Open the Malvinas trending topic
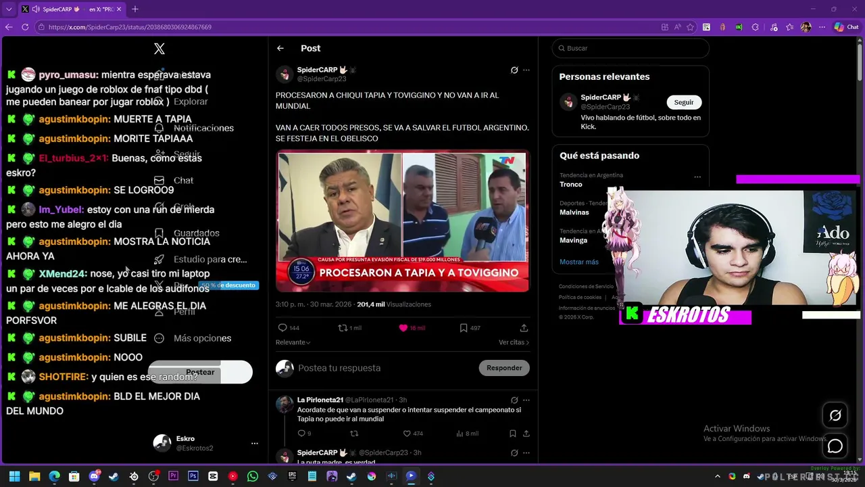865x487 pixels. click(574, 212)
